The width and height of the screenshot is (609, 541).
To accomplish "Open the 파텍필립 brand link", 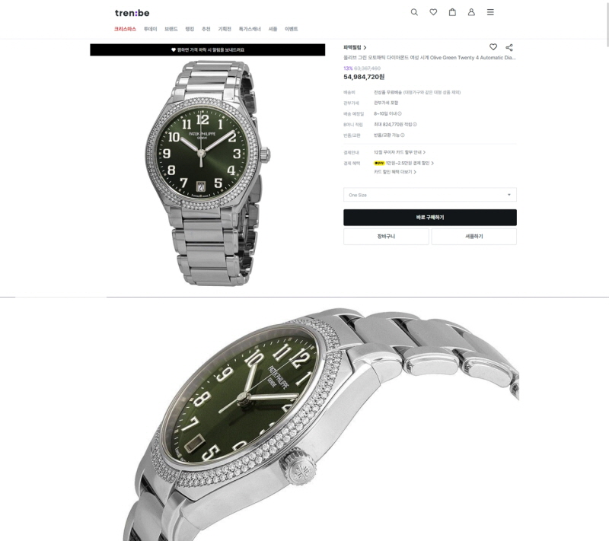I will tap(355, 47).
